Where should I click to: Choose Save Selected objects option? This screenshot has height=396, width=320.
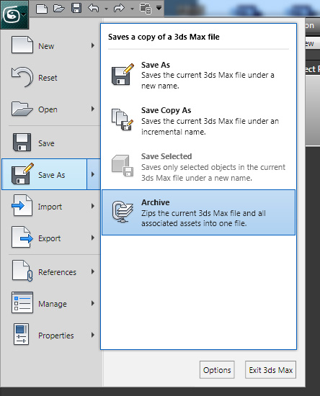198,167
